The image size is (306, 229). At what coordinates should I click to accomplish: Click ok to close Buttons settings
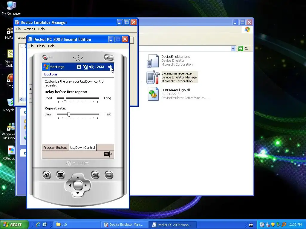coord(110,66)
